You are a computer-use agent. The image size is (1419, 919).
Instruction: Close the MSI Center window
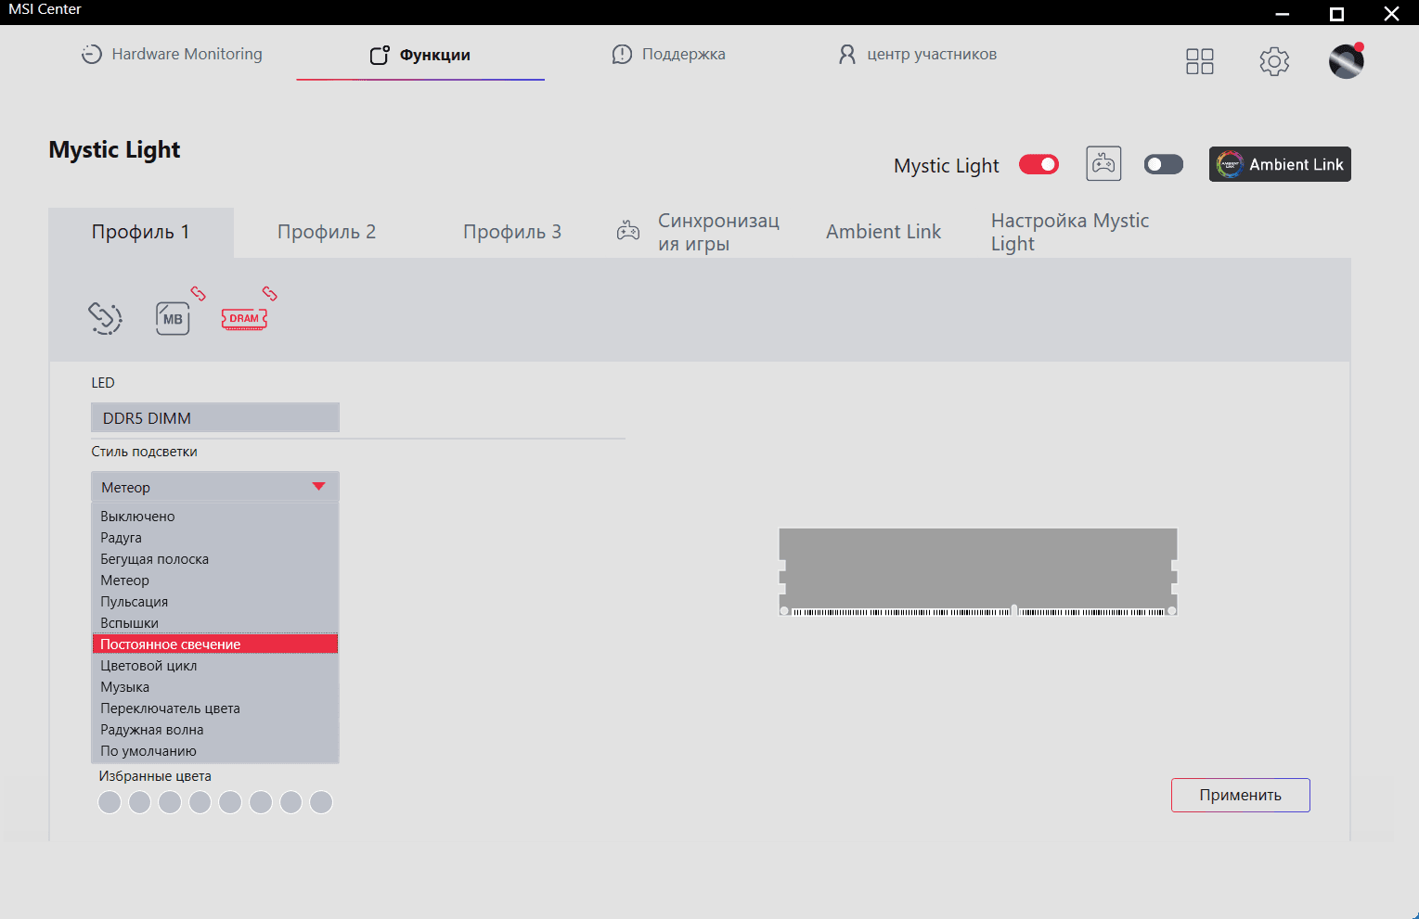(1391, 13)
